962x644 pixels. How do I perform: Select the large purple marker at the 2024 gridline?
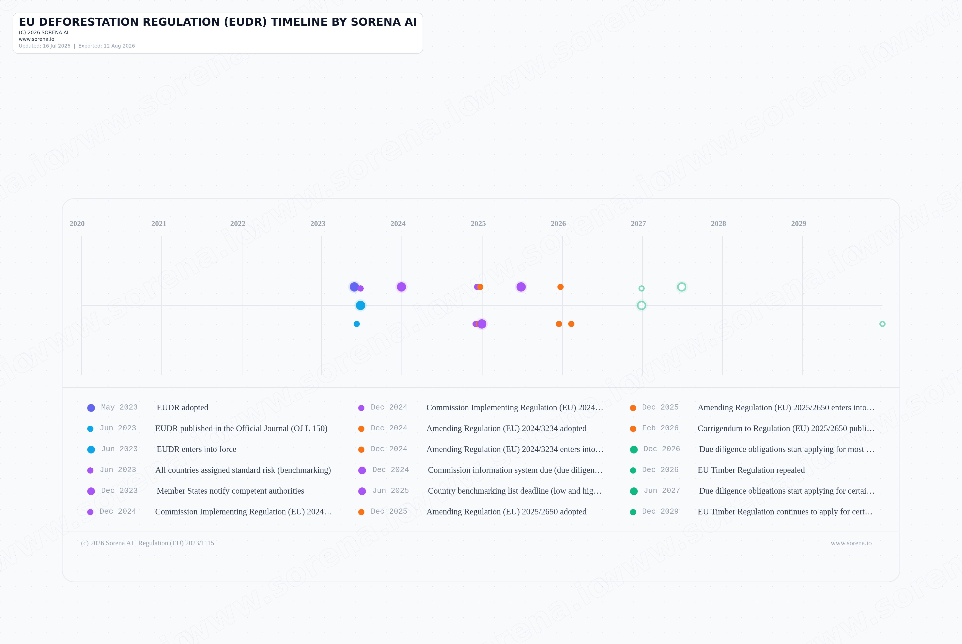click(x=401, y=287)
